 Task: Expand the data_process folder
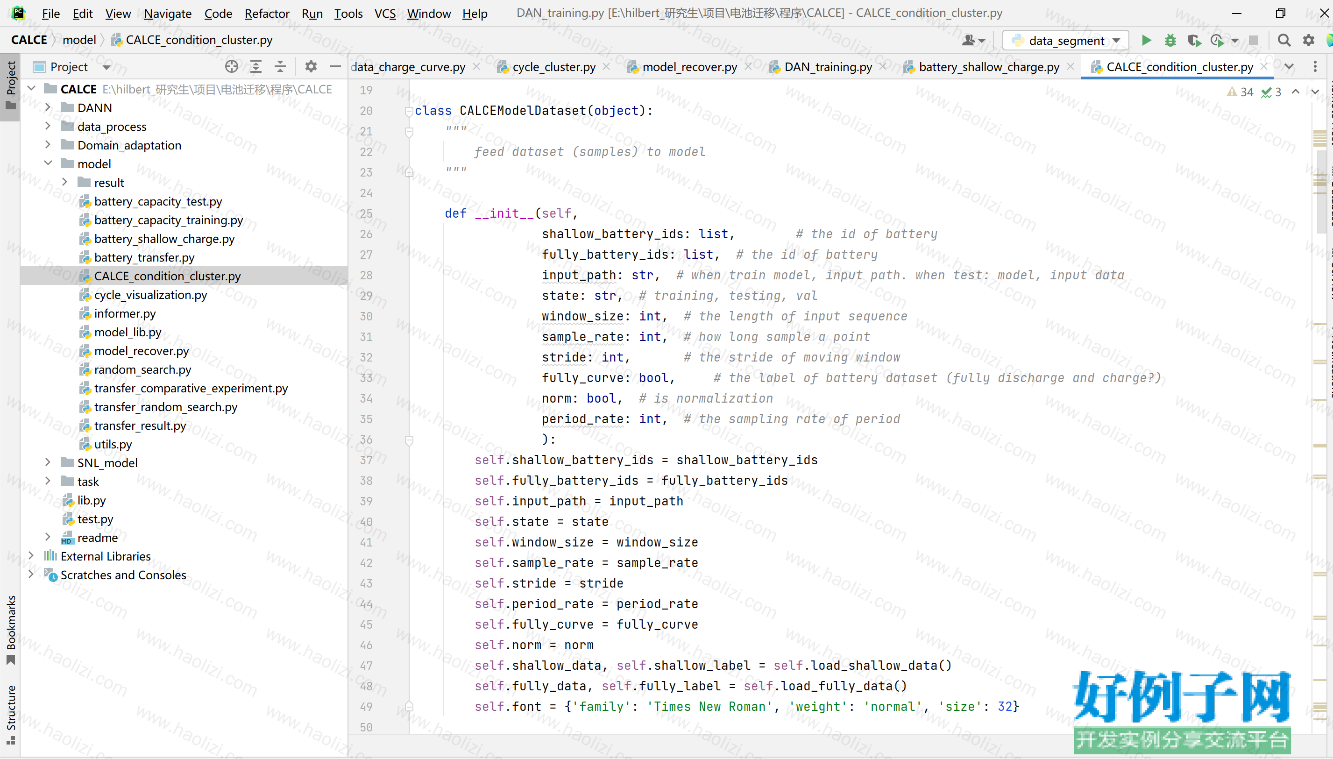(x=48, y=126)
